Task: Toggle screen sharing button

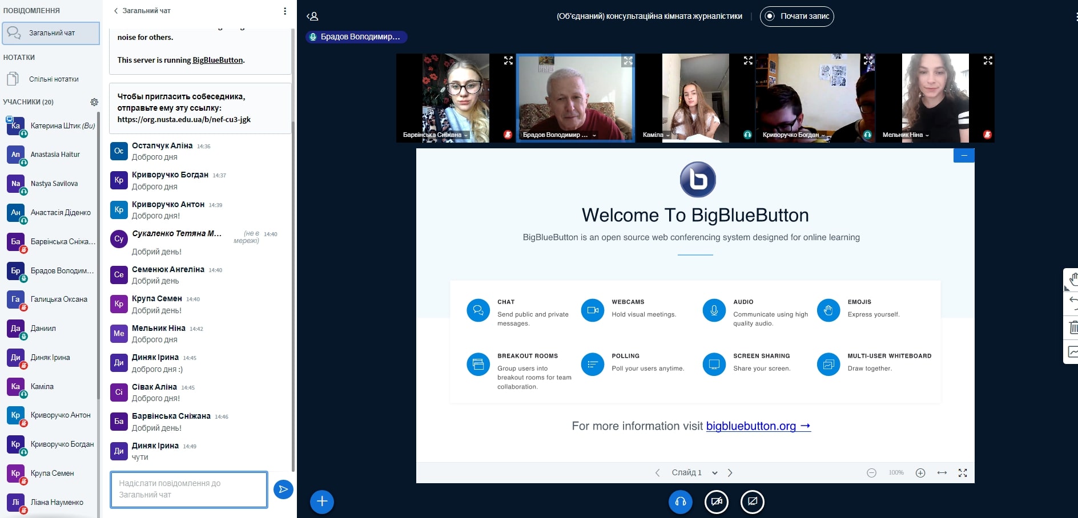Action: (753, 501)
